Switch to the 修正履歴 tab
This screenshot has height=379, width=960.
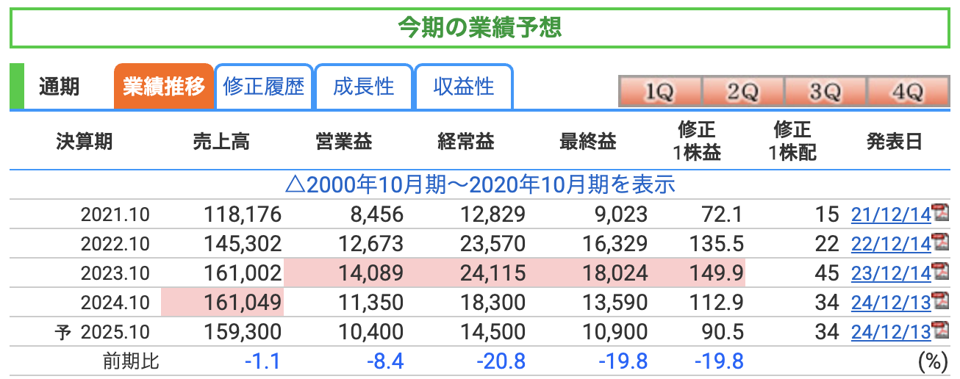(x=264, y=87)
